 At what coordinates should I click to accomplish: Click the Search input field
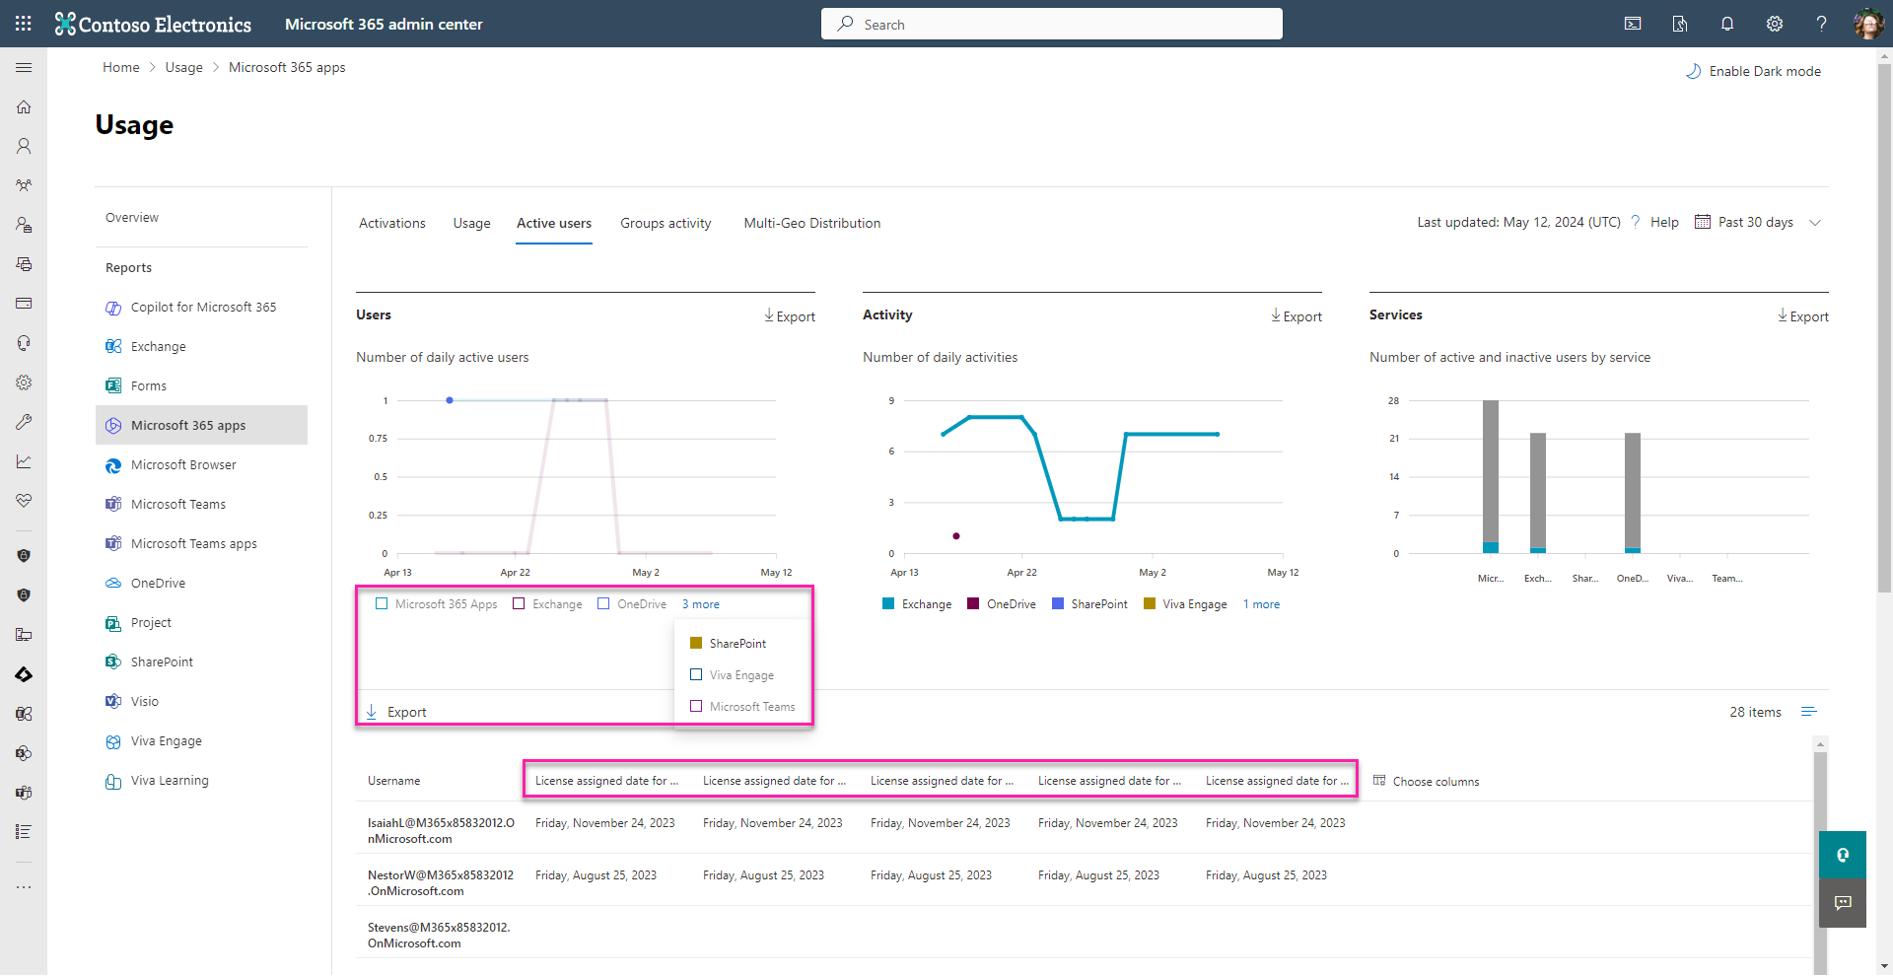point(1052,24)
